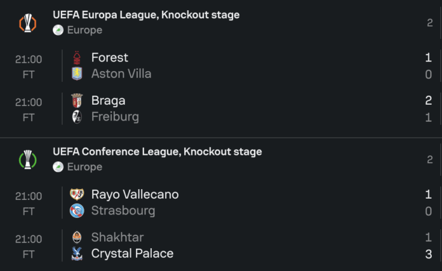Click the Crystal Palace club crest
The height and width of the screenshot is (271, 442).
(x=77, y=254)
